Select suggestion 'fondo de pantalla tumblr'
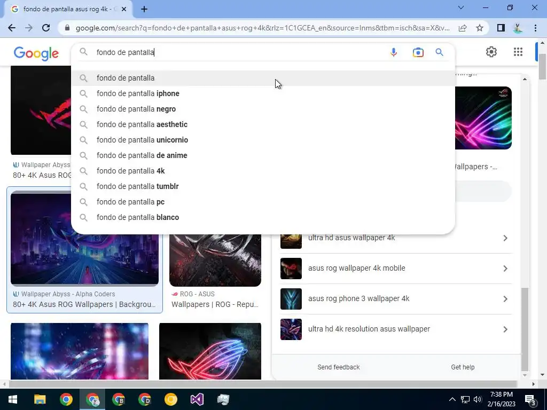This screenshot has height=410, width=547. point(263,186)
